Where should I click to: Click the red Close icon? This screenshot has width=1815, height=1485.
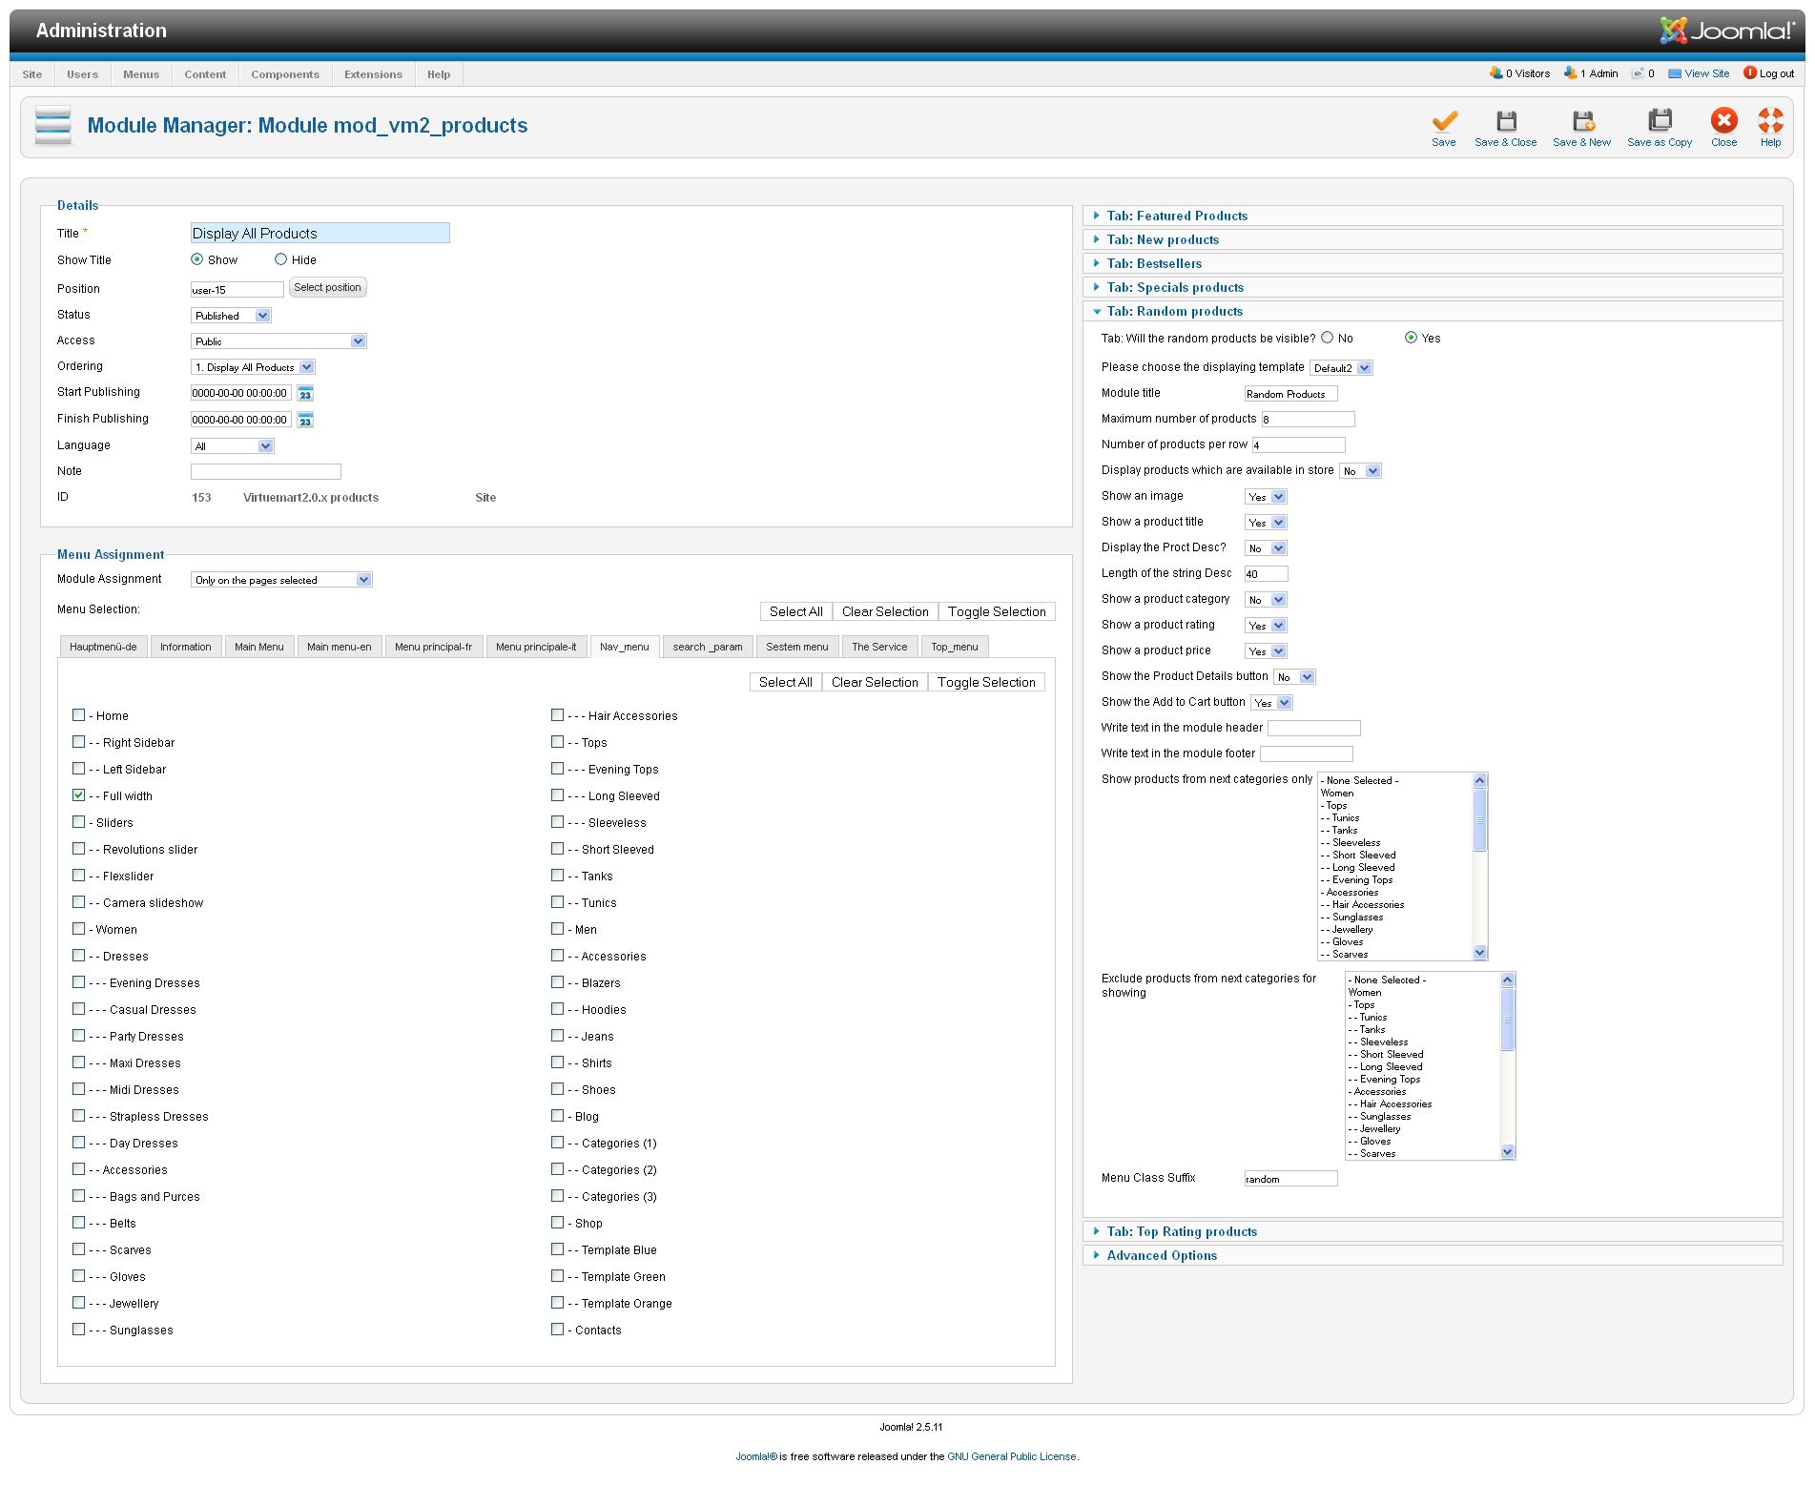point(1723,121)
